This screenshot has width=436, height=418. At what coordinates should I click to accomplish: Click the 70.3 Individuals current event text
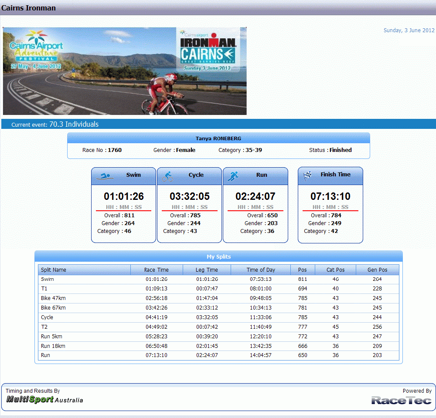pyautogui.click(x=74, y=124)
